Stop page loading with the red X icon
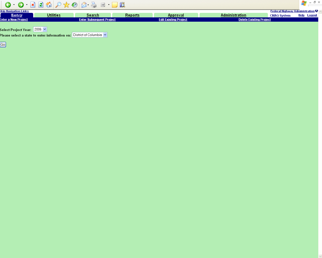Screen dimensions: 322x258 [x=33, y=5]
